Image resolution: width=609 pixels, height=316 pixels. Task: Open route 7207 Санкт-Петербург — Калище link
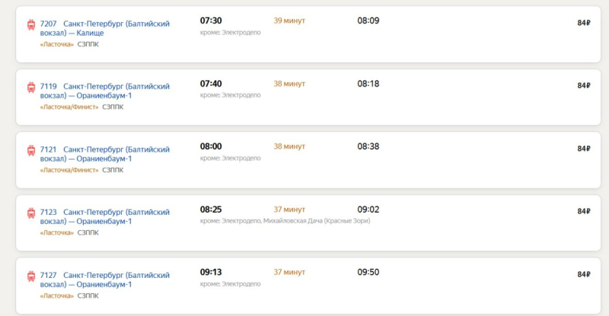pyautogui.click(x=105, y=28)
